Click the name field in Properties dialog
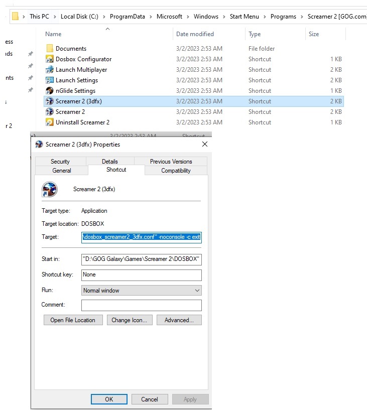The height and width of the screenshot is (410, 367). [x=94, y=189]
